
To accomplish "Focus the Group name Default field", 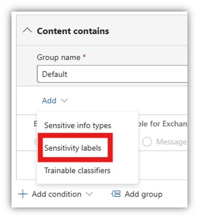I will pos(112,74).
